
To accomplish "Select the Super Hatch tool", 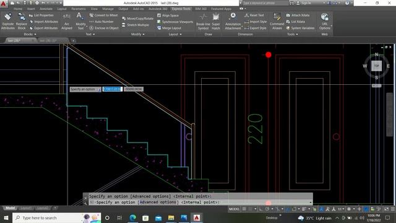I will pyautogui.click(x=216, y=22).
